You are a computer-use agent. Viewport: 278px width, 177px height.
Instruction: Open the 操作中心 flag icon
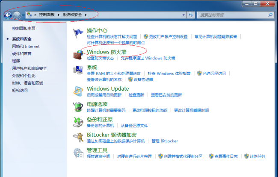click(x=78, y=33)
